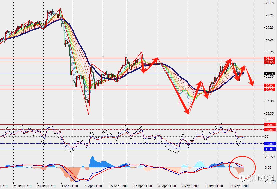Click the 69.20 price axis value
Image resolution: width=277 pixels, height=189 pixels.
[x=270, y=28]
